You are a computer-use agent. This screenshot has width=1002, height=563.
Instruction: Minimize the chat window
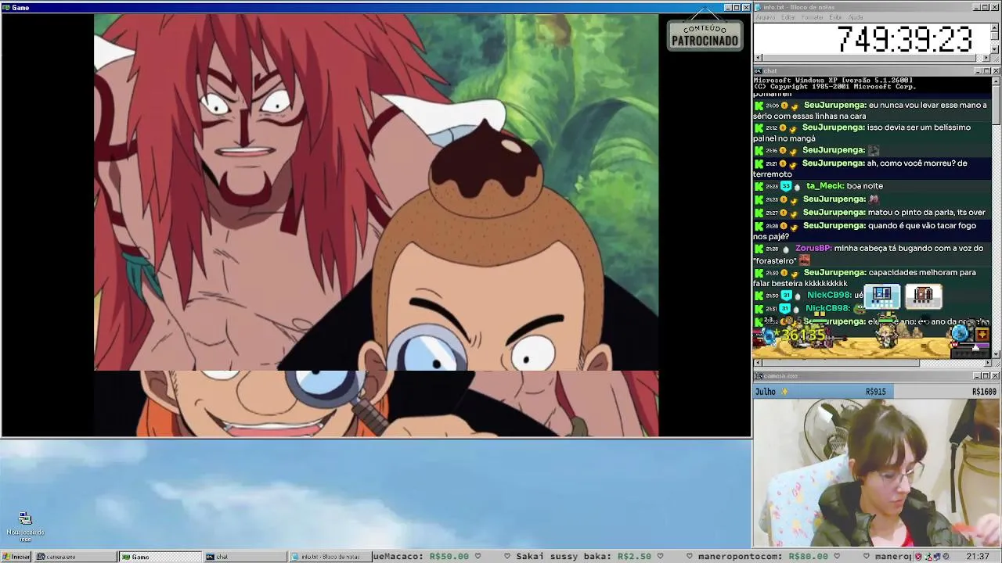[976, 71]
